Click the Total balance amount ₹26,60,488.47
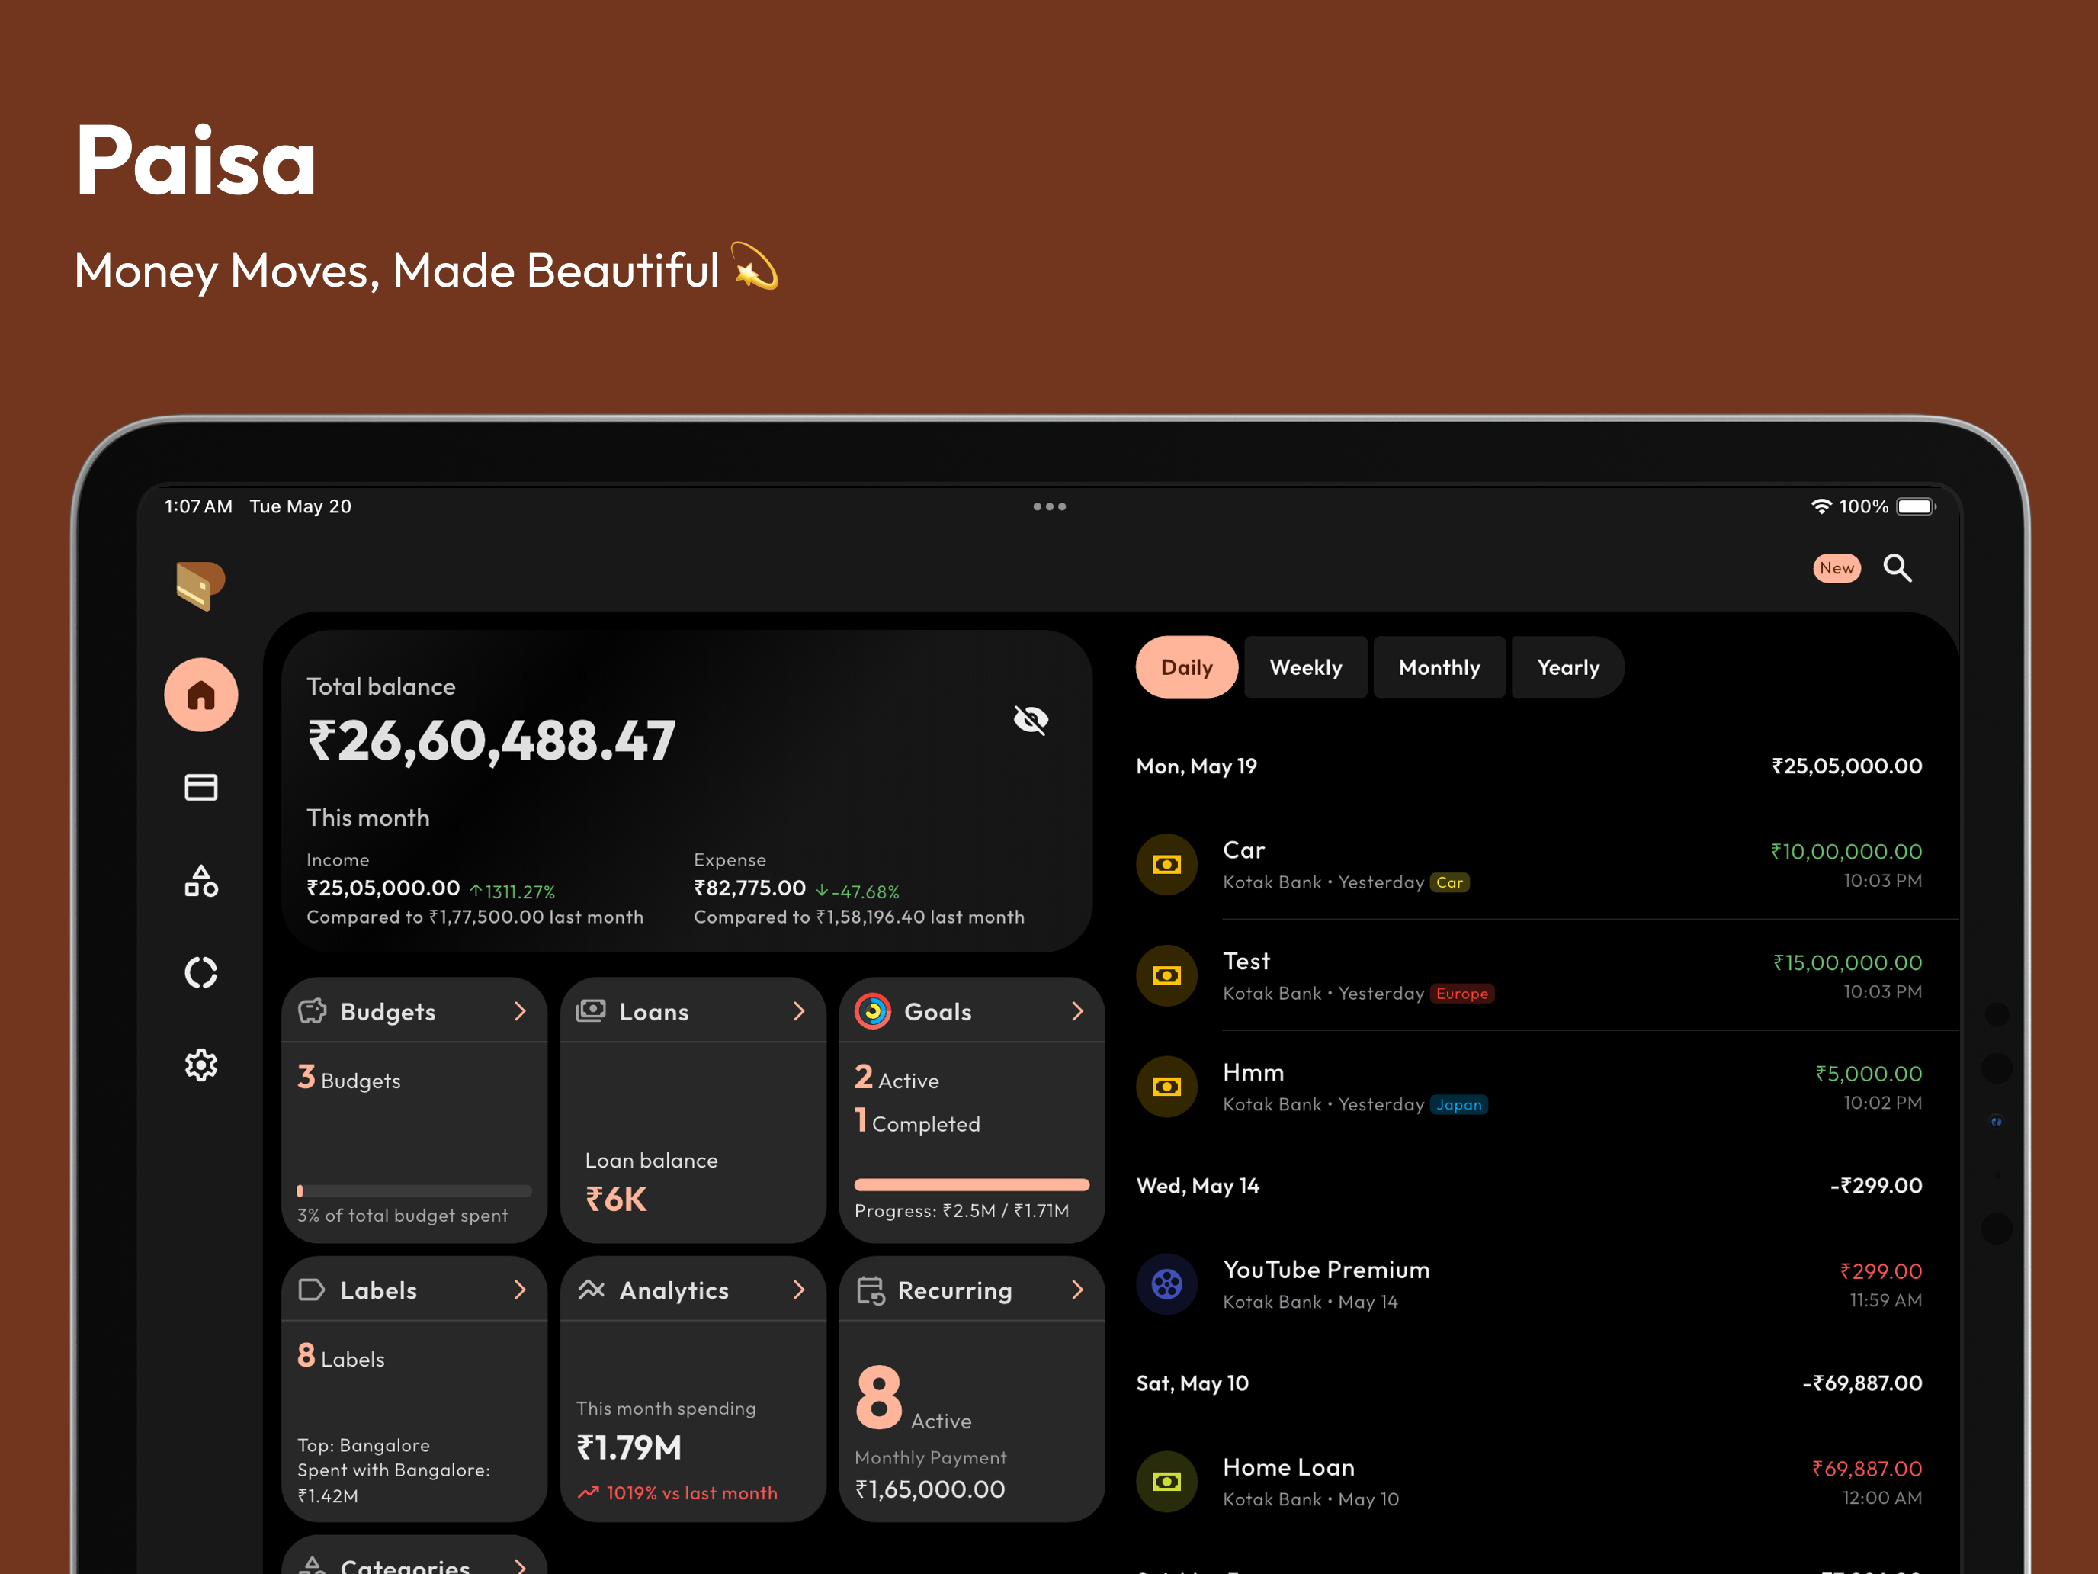The height and width of the screenshot is (1574, 2098). point(491,740)
